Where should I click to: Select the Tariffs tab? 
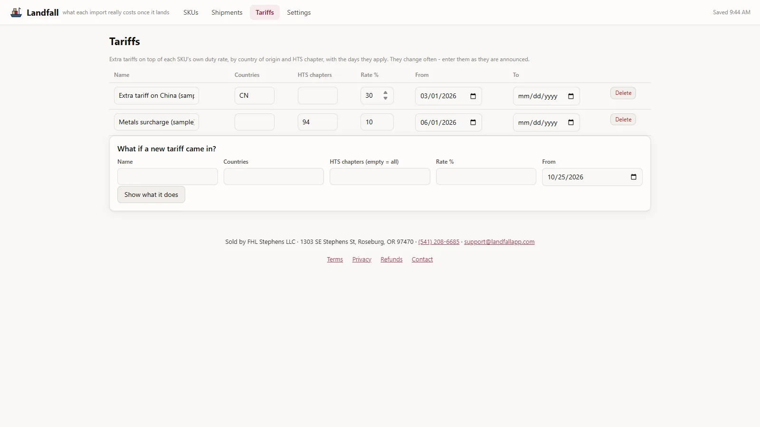click(265, 12)
